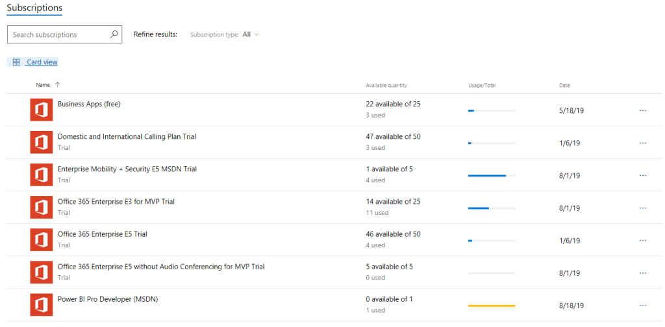Open Business Apps (free) subscription name
Image resolution: width=665 pixels, height=327 pixels.
click(89, 104)
